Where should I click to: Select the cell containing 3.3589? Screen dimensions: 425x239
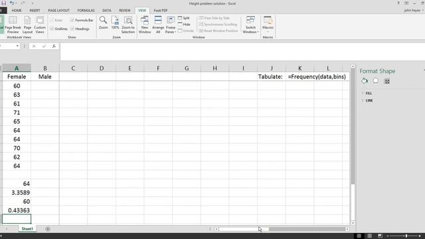pyautogui.click(x=17, y=193)
